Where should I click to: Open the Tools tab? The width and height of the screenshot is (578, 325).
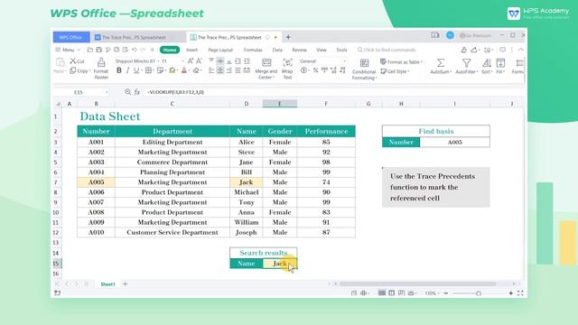coord(341,50)
